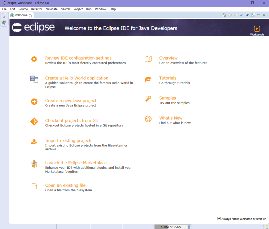Restore the Welcome view panel
Viewport: 269px width, 229px height.
pyautogui.click(x=264, y=15)
